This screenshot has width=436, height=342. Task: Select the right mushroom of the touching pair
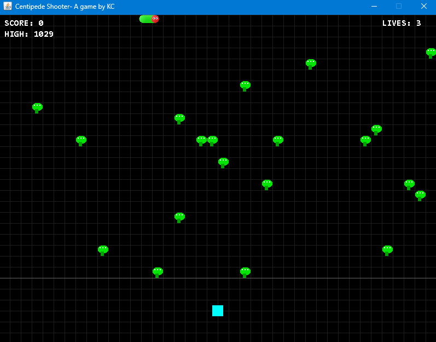click(212, 140)
